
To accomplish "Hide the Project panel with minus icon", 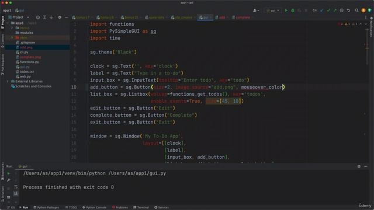I will pos(66,17).
